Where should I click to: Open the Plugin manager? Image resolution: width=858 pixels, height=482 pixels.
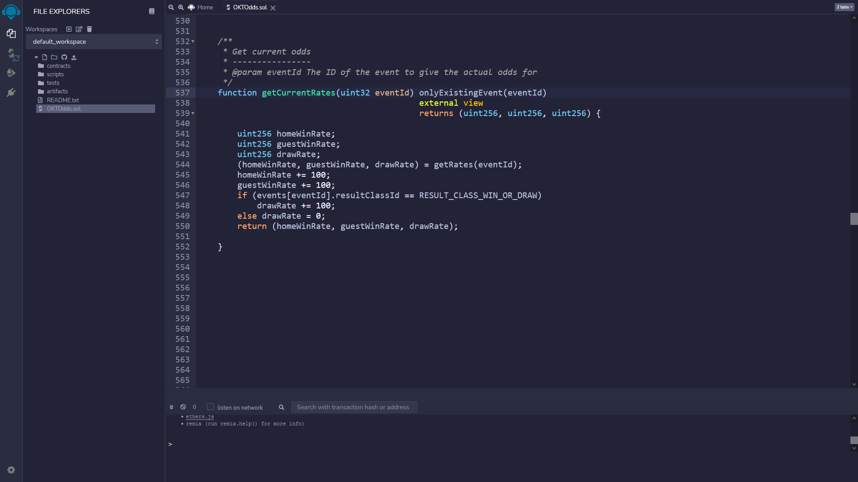coord(11,92)
